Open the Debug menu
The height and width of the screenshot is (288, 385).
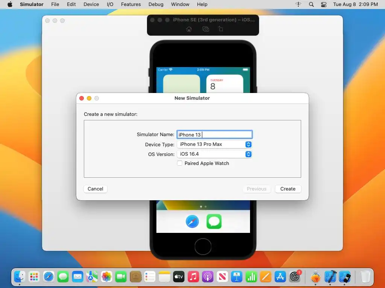click(156, 4)
